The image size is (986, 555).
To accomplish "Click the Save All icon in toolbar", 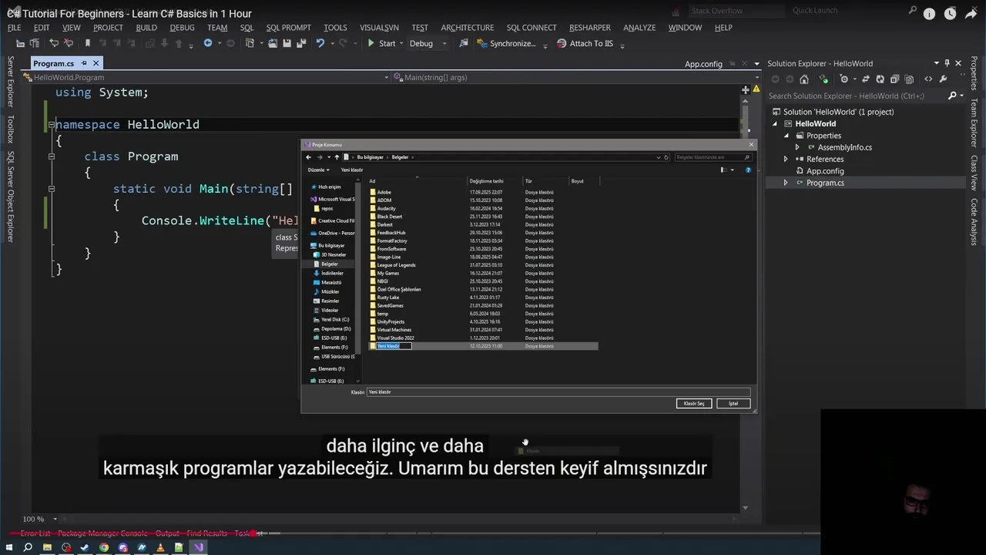I will tap(301, 43).
